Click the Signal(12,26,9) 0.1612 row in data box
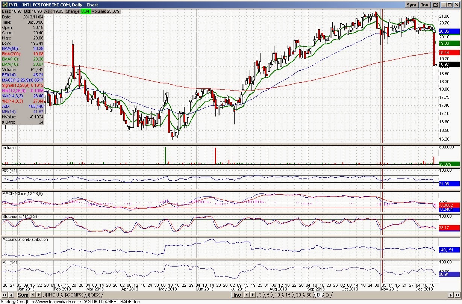462x304 pixels. pyautogui.click(x=23, y=85)
